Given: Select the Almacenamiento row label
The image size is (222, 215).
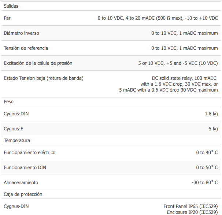Looking at the screenshot, I should (x=21, y=183).
